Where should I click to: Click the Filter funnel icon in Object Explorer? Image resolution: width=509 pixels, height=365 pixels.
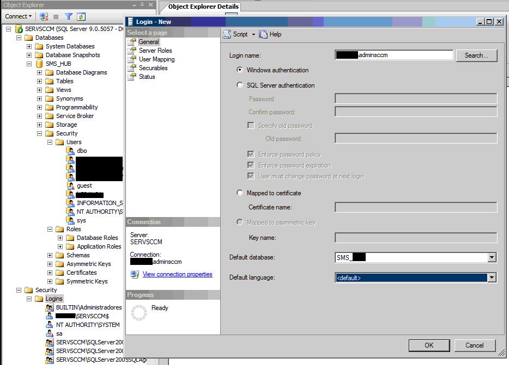69,16
